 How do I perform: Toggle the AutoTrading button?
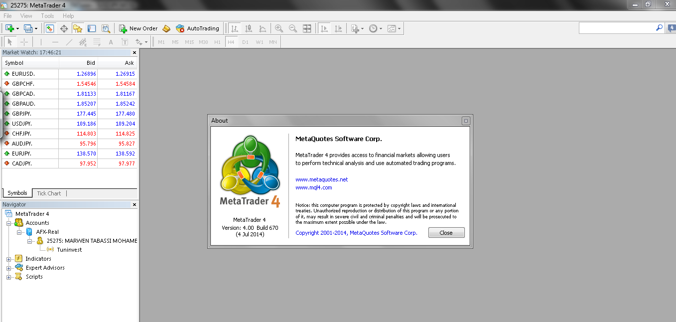pyautogui.click(x=197, y=28)
